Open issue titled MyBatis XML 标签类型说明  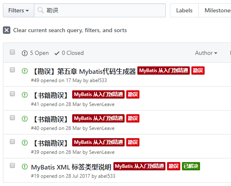pos(71,167)
